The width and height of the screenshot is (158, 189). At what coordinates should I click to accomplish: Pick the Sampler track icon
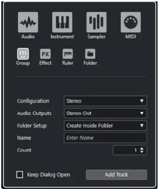point(96,22)
